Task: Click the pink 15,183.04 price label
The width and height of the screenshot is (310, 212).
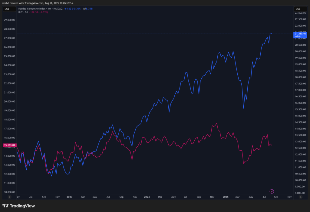Action: pyautogui.click(x=9, y=145)
